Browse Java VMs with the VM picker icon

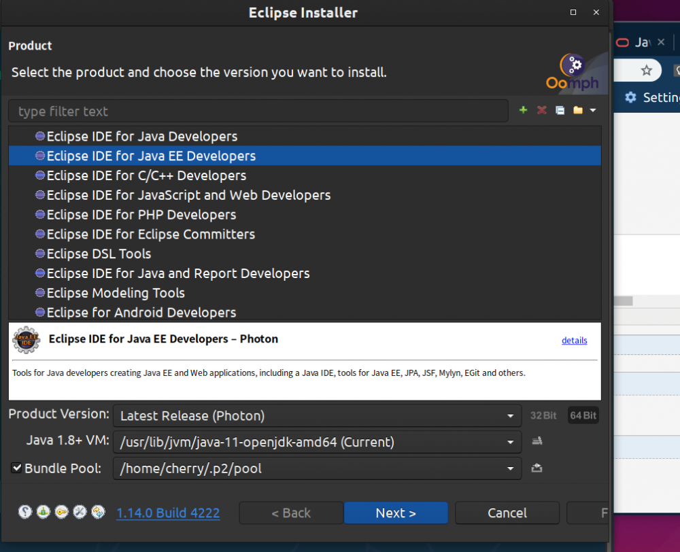(537, 441)
